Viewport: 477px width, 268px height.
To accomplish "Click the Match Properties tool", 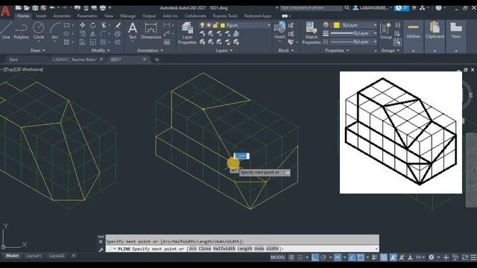I will coord(312,33).
